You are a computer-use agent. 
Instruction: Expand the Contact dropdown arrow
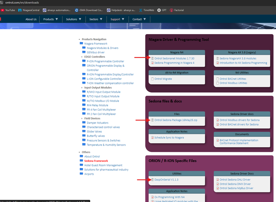145,19
